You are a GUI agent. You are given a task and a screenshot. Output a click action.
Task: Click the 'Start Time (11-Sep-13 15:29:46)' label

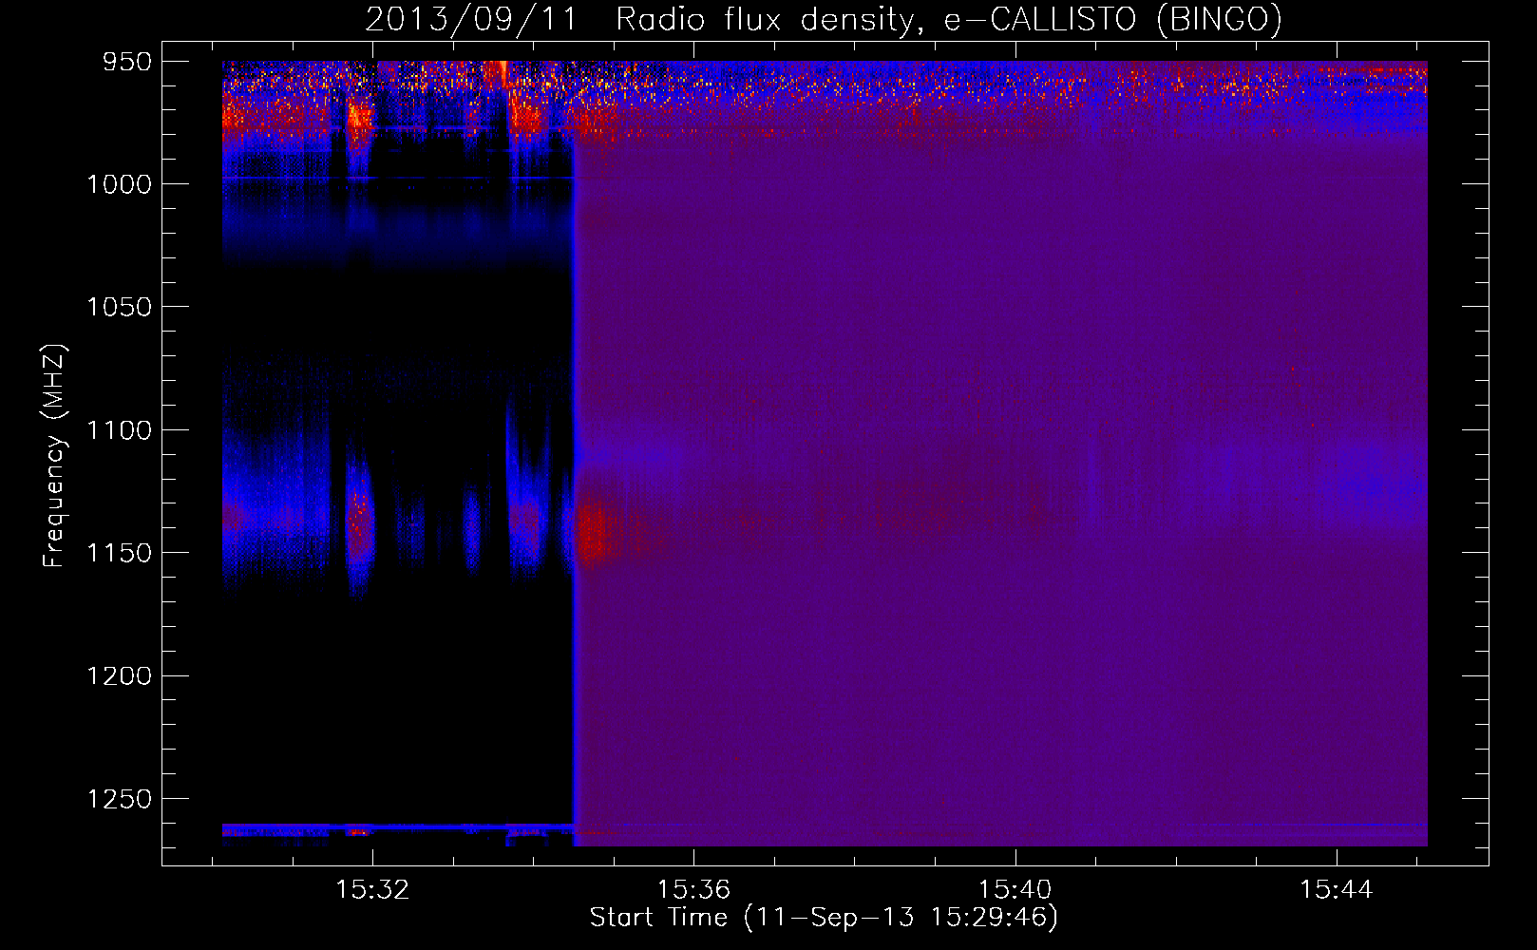click(824, 918)
